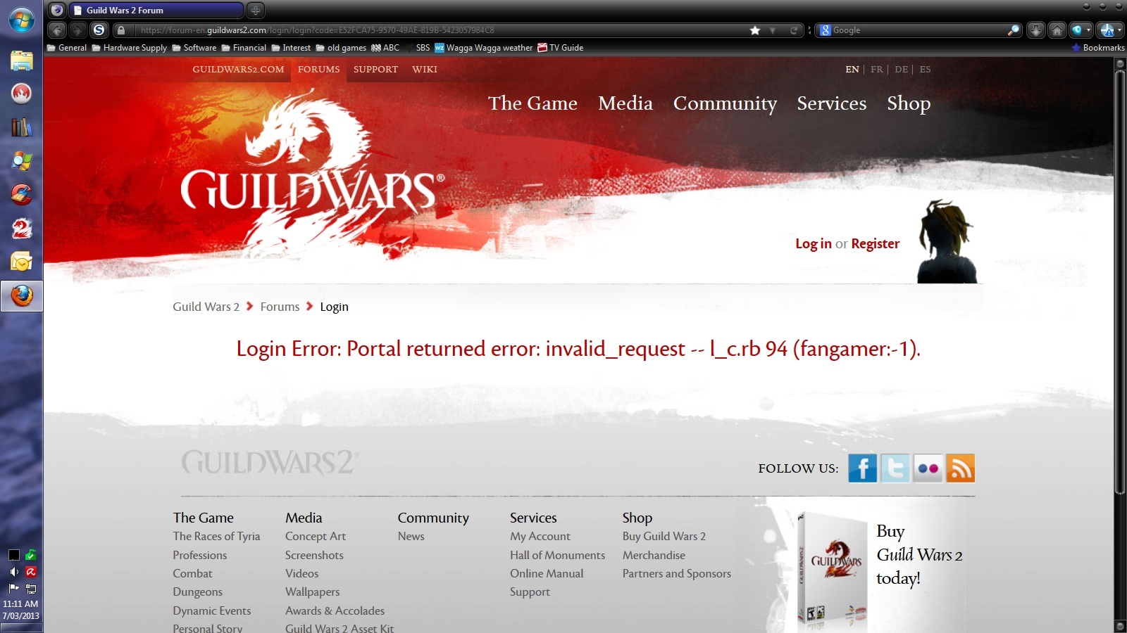1127x633 pixels.
Task: Open The Game main navigation menu
Action: [533, 103]
